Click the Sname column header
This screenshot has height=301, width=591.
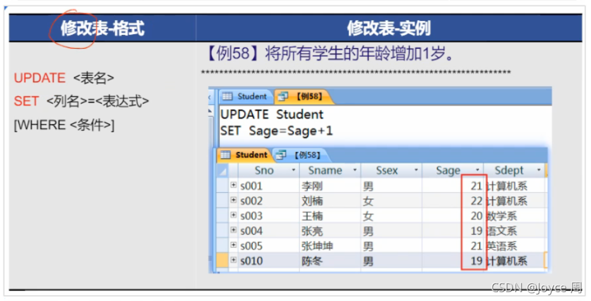(330, 171)
